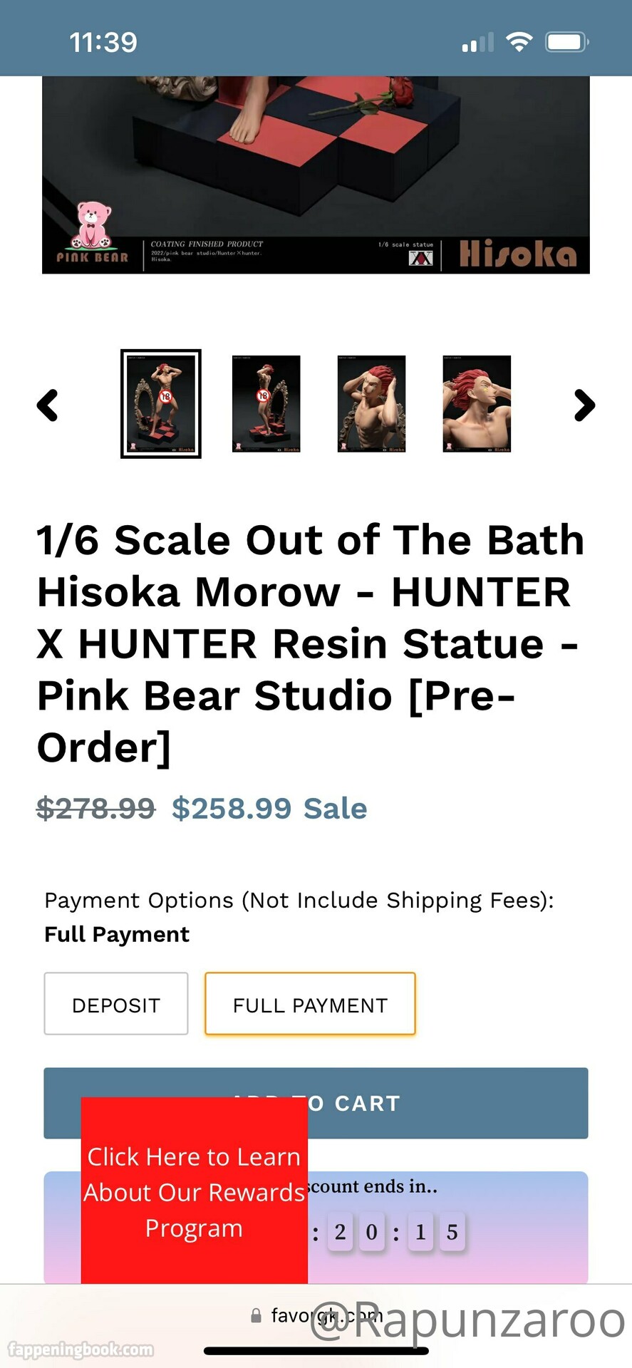Tap the battery icon in the status bar
Screen dimensions: 632x1368
pos(566,42)
